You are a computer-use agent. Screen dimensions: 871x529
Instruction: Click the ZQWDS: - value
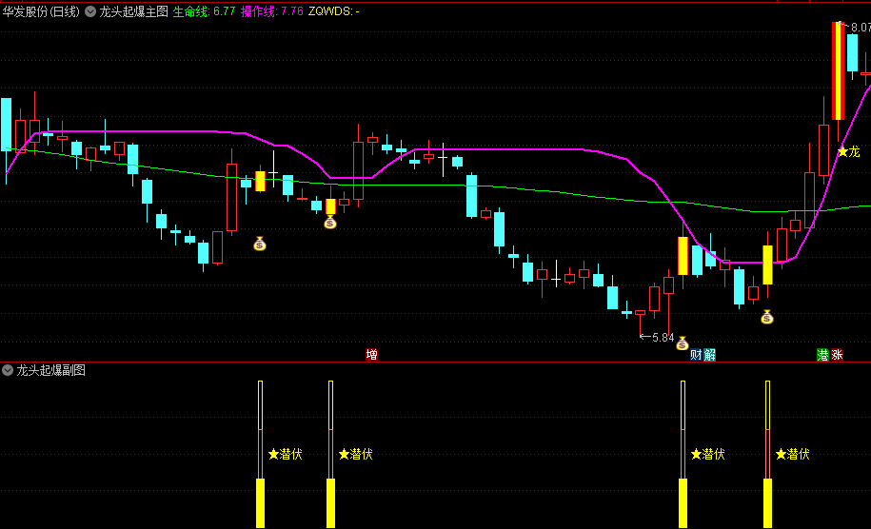pyautogui.click(x=333, y=11)
